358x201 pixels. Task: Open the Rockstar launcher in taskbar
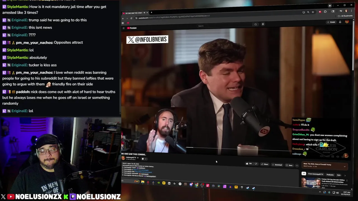click(x=236, y=187)
